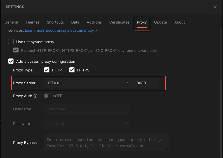223x158 pixels.
Task: Go to the Data tab
Action: 75,22
